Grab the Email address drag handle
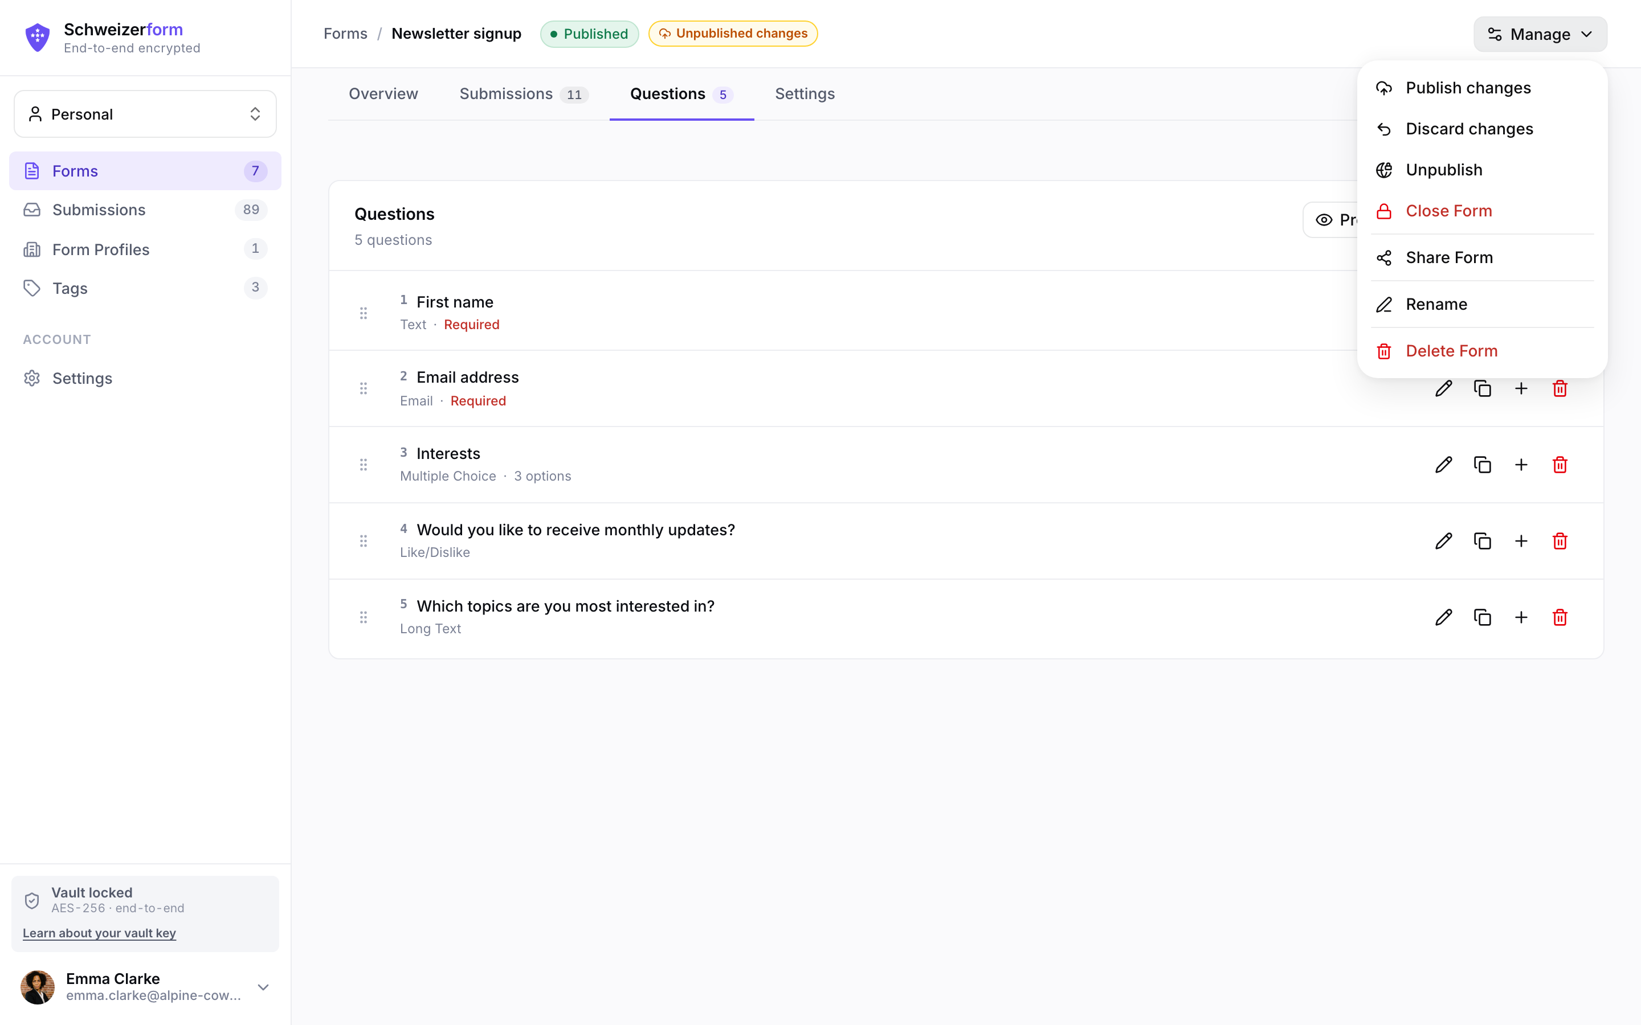Screen dimensions: 1641x1025 click(x=364, y=388)
